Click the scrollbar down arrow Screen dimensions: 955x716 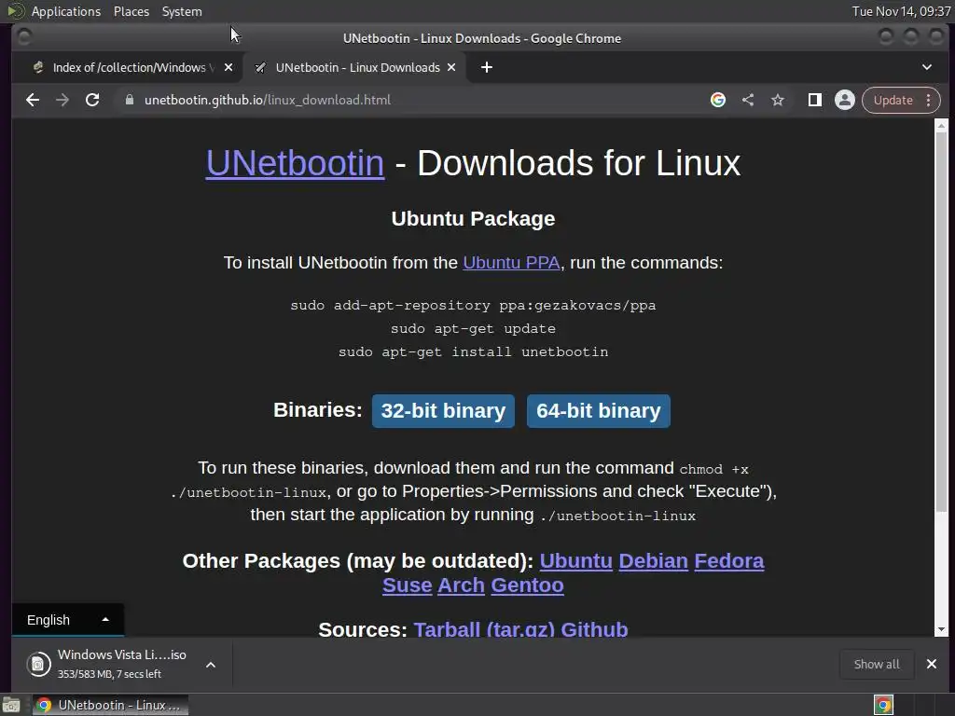[942, 629]
